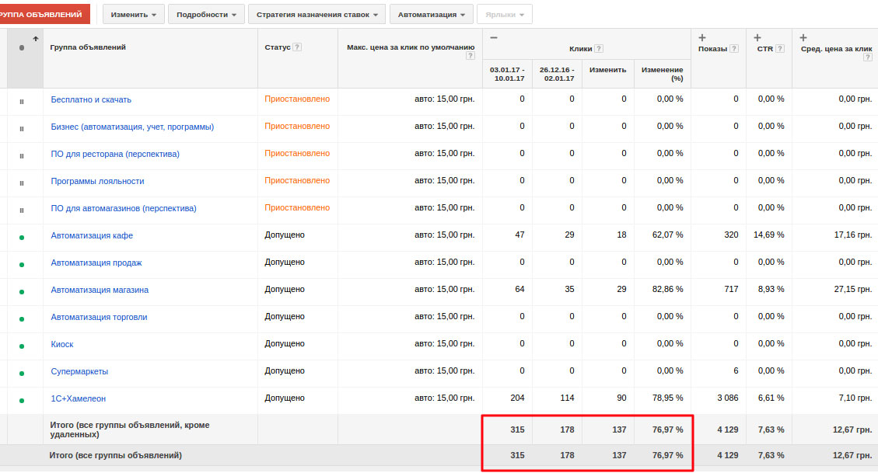This screenshot has height=473, width=878.
Task: Select Итого (все группы объявлений) total row label
Action: pyautogui.click(x=115, y=455)
